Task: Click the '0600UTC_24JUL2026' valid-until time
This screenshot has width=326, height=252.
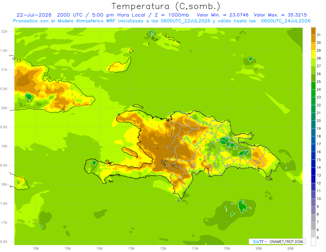Action: pos(286,21)
